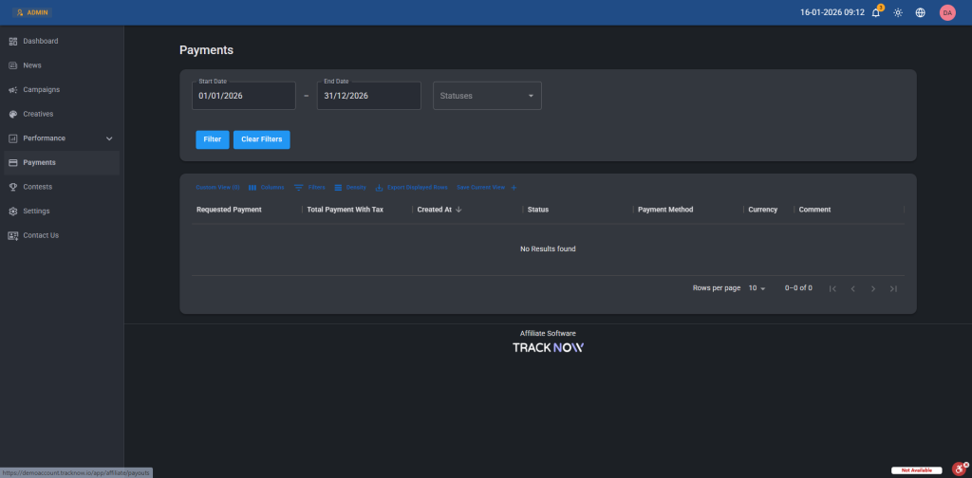This screenshot has width=972, height=478.
Task: Open Contests in the sidebar
Action: [x=37, y=187]
